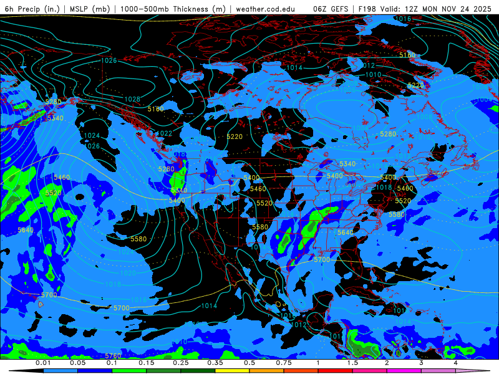499x374 pixels.
Task: Click the 0.35 legend value
Action: click(215, 363)
